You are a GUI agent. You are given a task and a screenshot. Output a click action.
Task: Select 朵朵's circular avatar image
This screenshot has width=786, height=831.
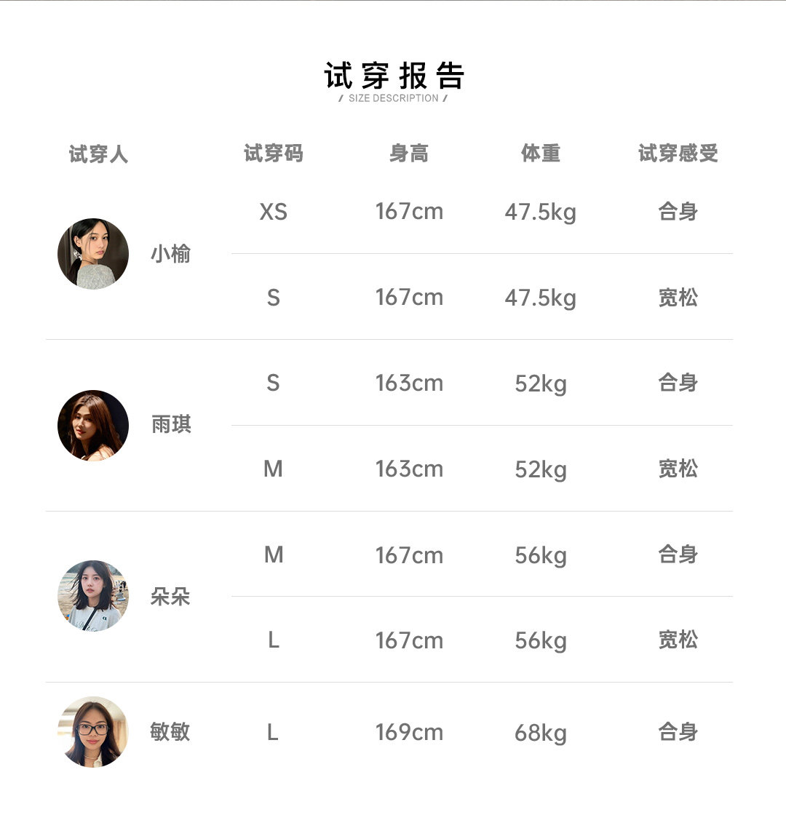point(93,596)
